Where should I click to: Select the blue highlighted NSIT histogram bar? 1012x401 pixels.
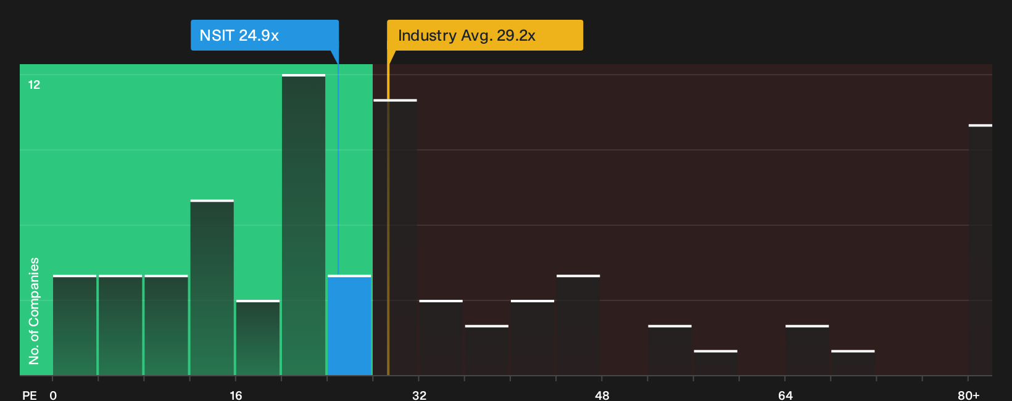pos(349,325)
